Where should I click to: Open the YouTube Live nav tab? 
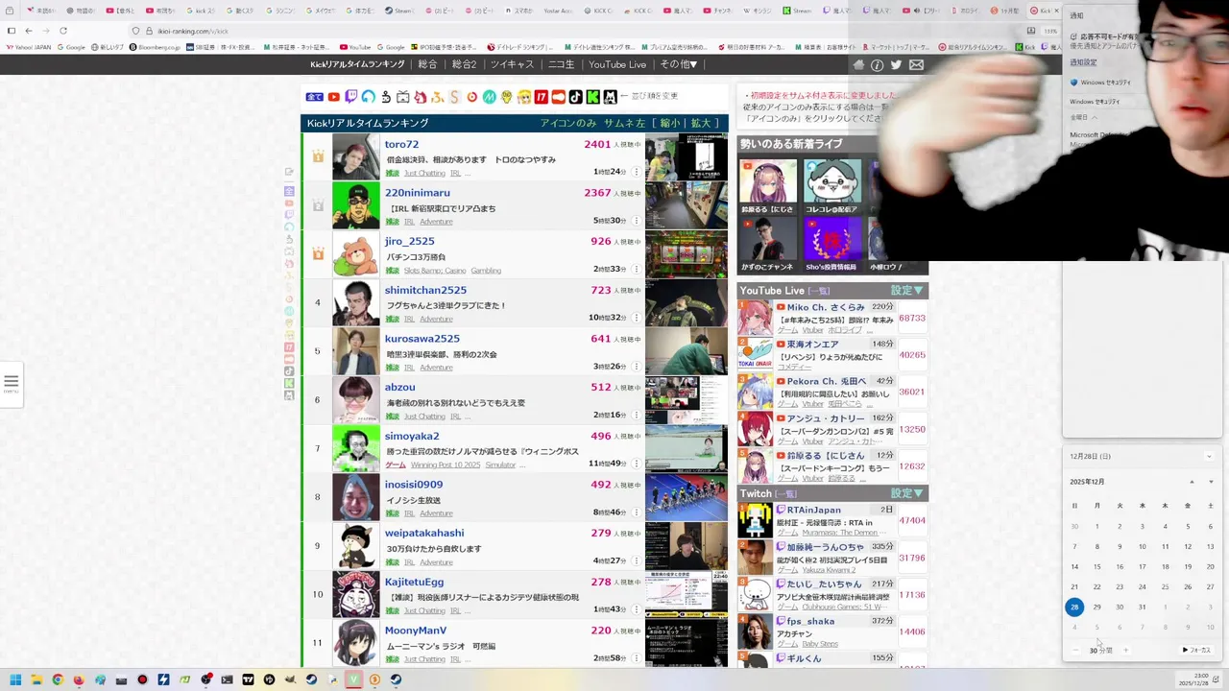(617, 64)
